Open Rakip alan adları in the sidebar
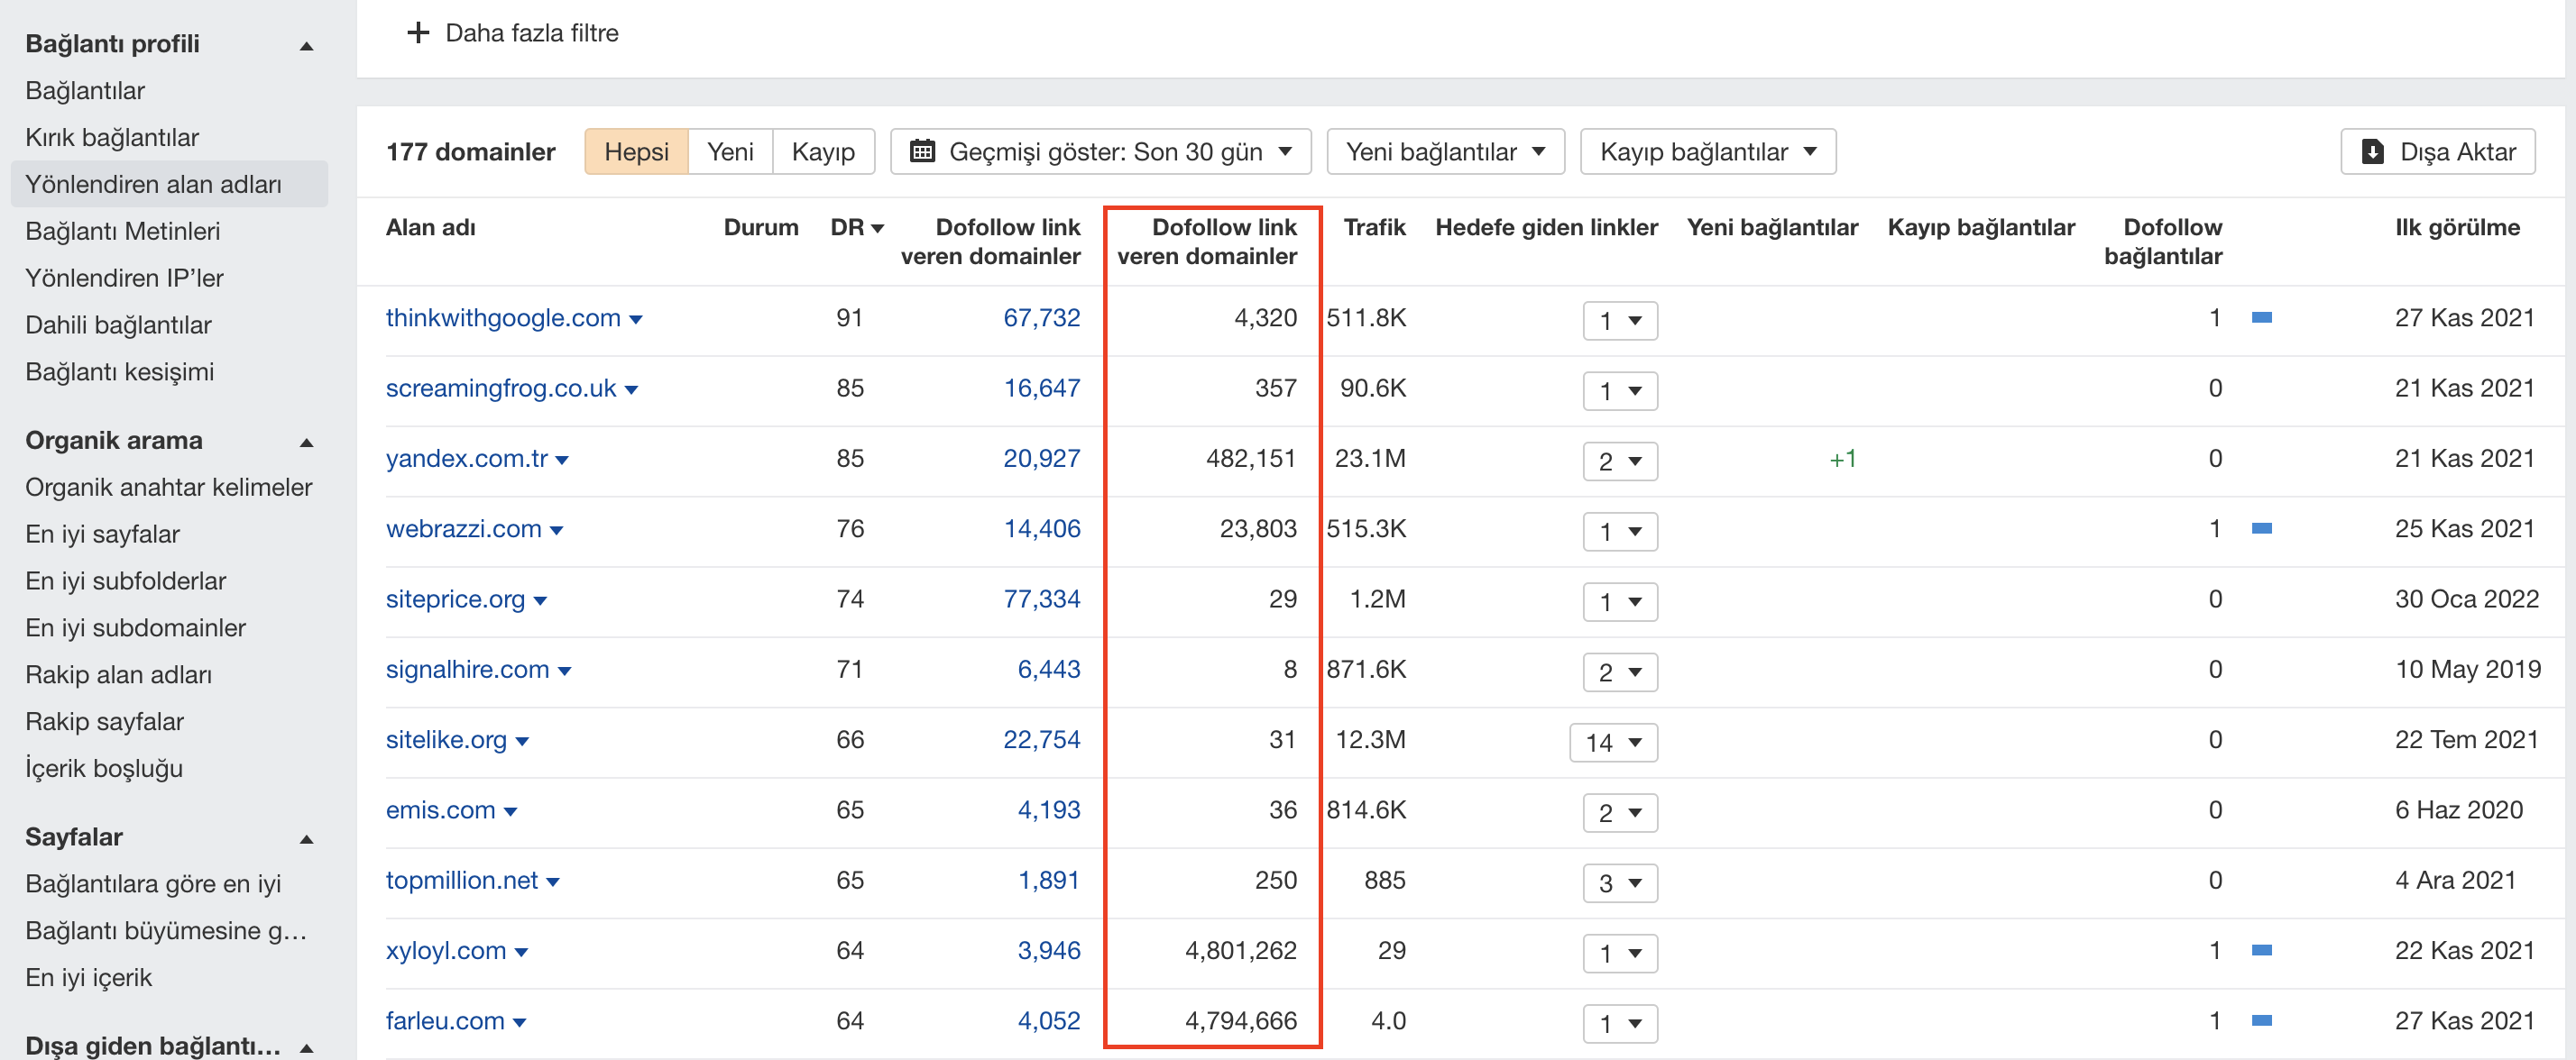Viewport: 2576px width, 1060px height. [119, 675]
